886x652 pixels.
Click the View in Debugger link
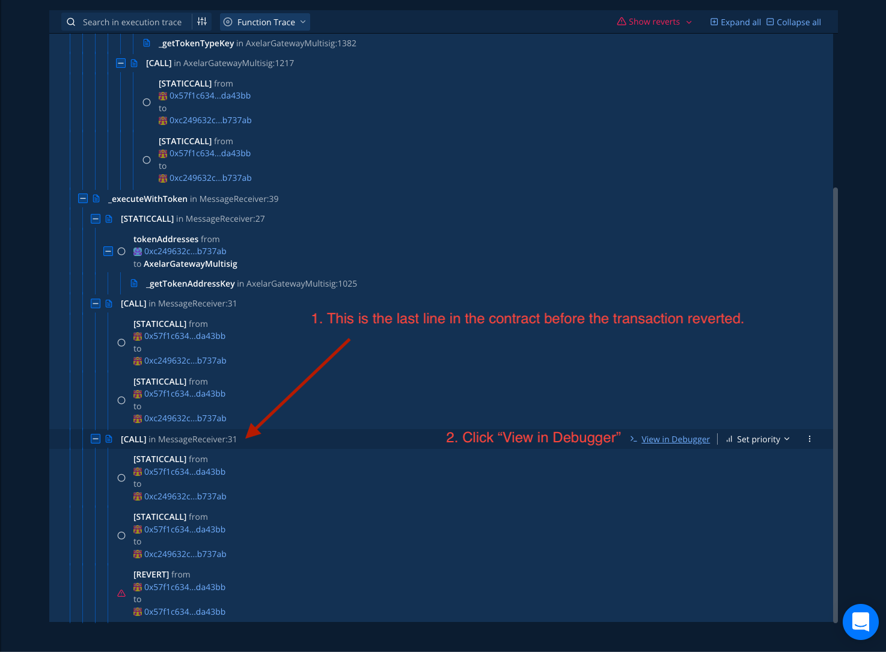(675, 439)
